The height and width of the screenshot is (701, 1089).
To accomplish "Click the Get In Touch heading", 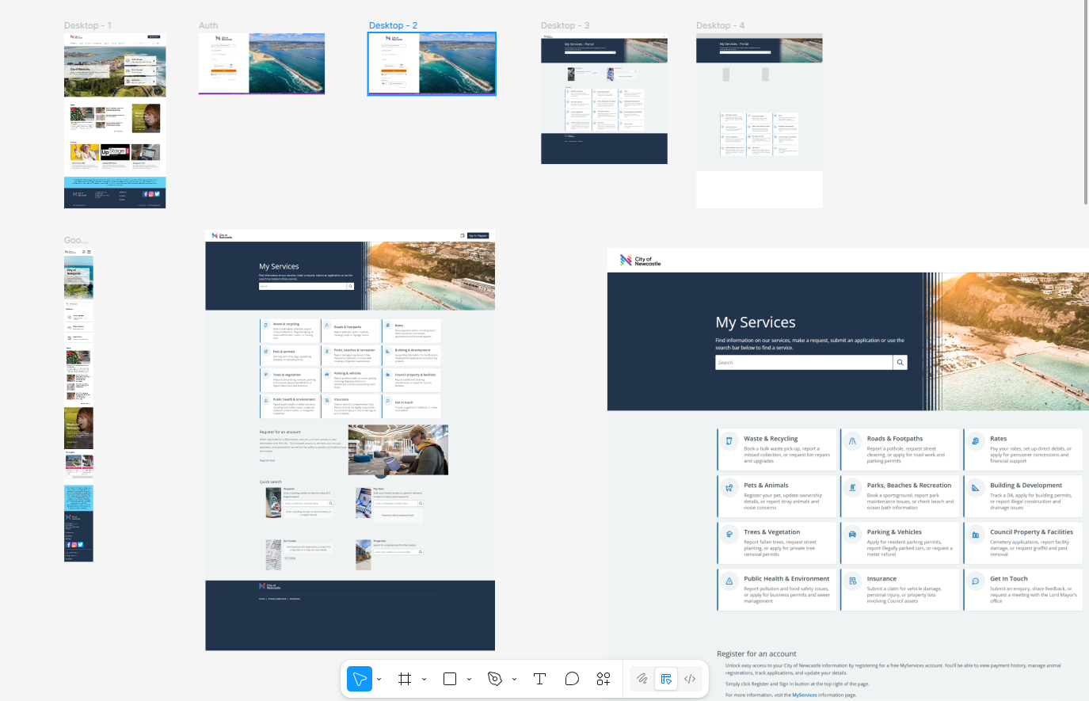I will [1009, 578].
